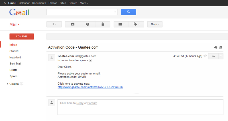Expand the Circles section in sidebar
The width and height of the screenshot is (228, 121).
[7, 84]
